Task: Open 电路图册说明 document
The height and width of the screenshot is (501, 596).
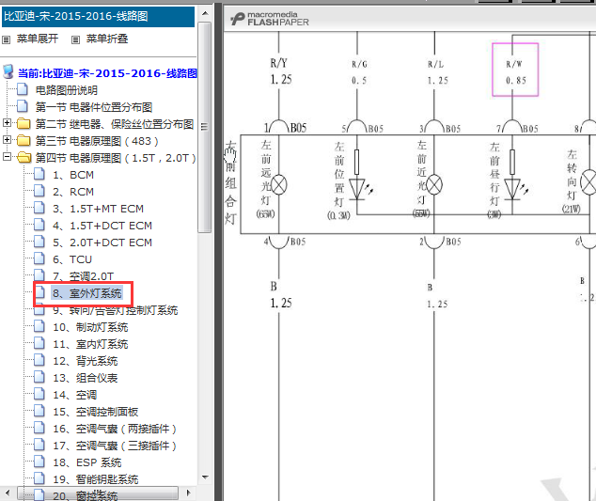Action: (x=66, y=90)
